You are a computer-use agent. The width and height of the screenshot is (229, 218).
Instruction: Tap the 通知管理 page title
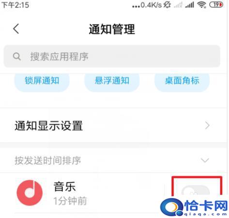112,29
